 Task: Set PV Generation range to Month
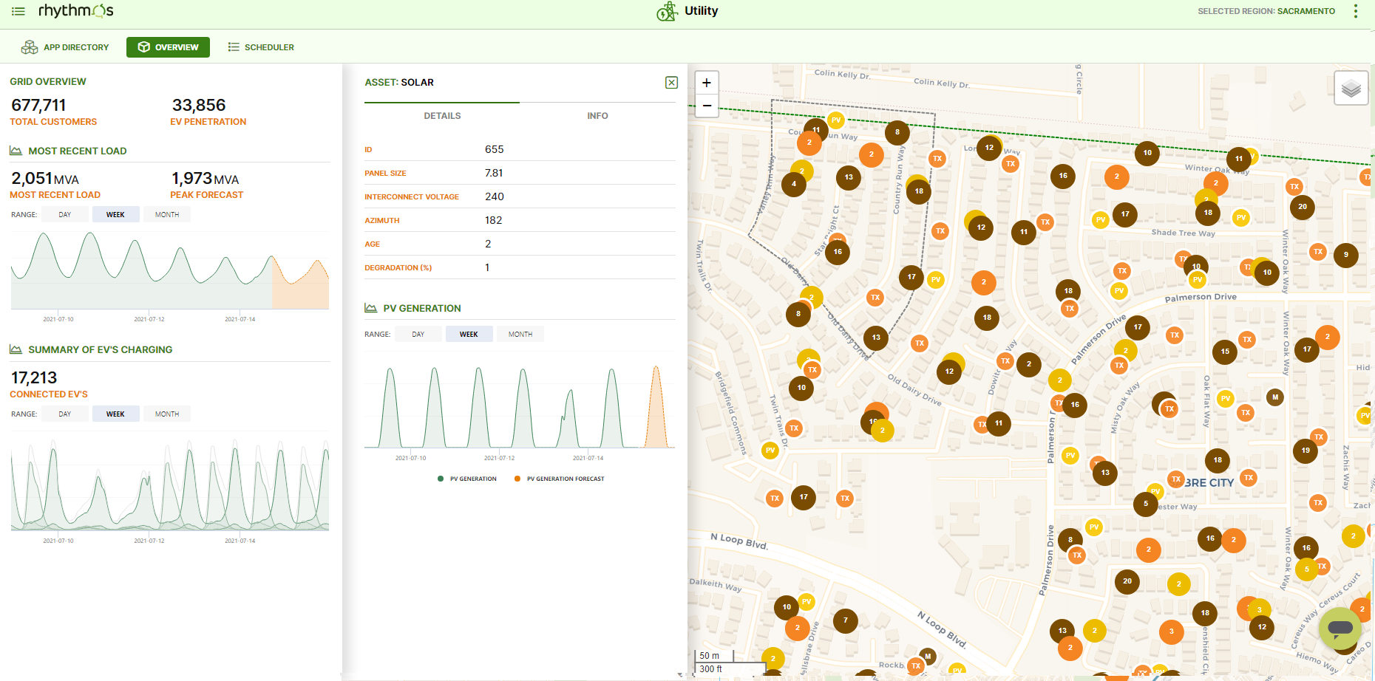pyautogui.click(x=520, y=335)
